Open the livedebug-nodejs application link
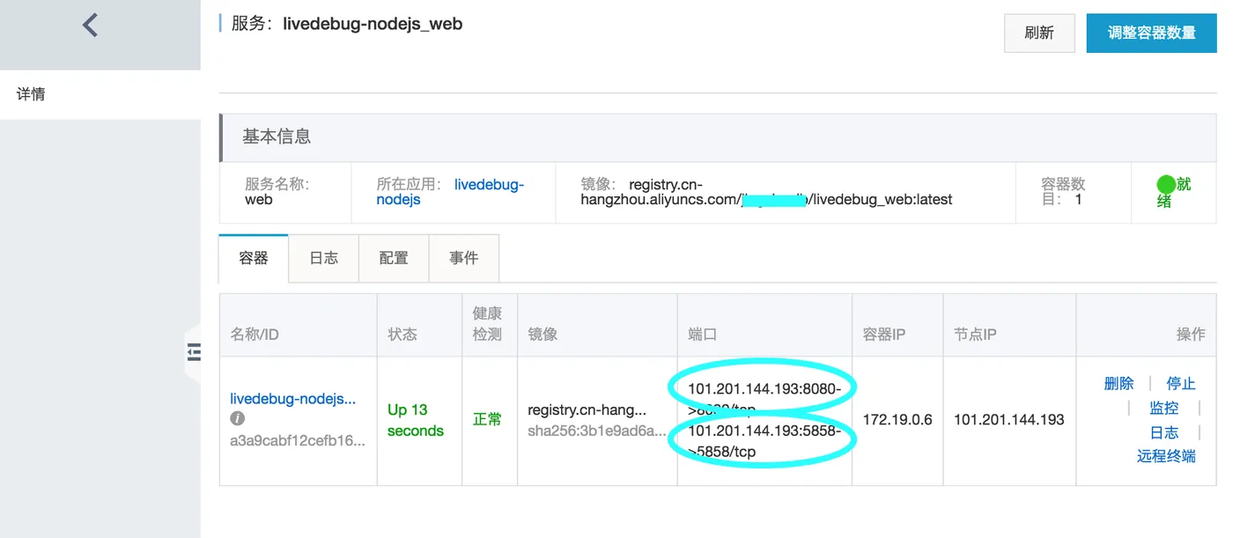 coord(488,185)
